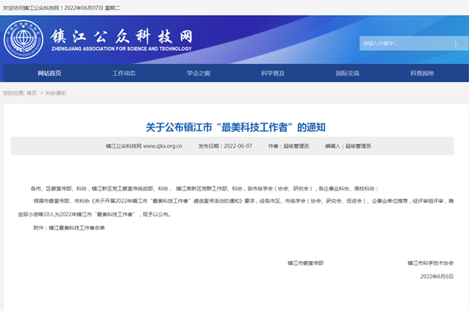
Task: Click the association globe logo emblem
Action: point(23,39)
